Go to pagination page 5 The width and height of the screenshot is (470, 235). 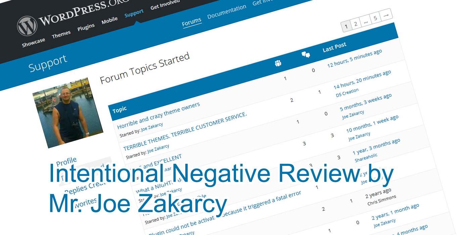click(x=375, y=18)
